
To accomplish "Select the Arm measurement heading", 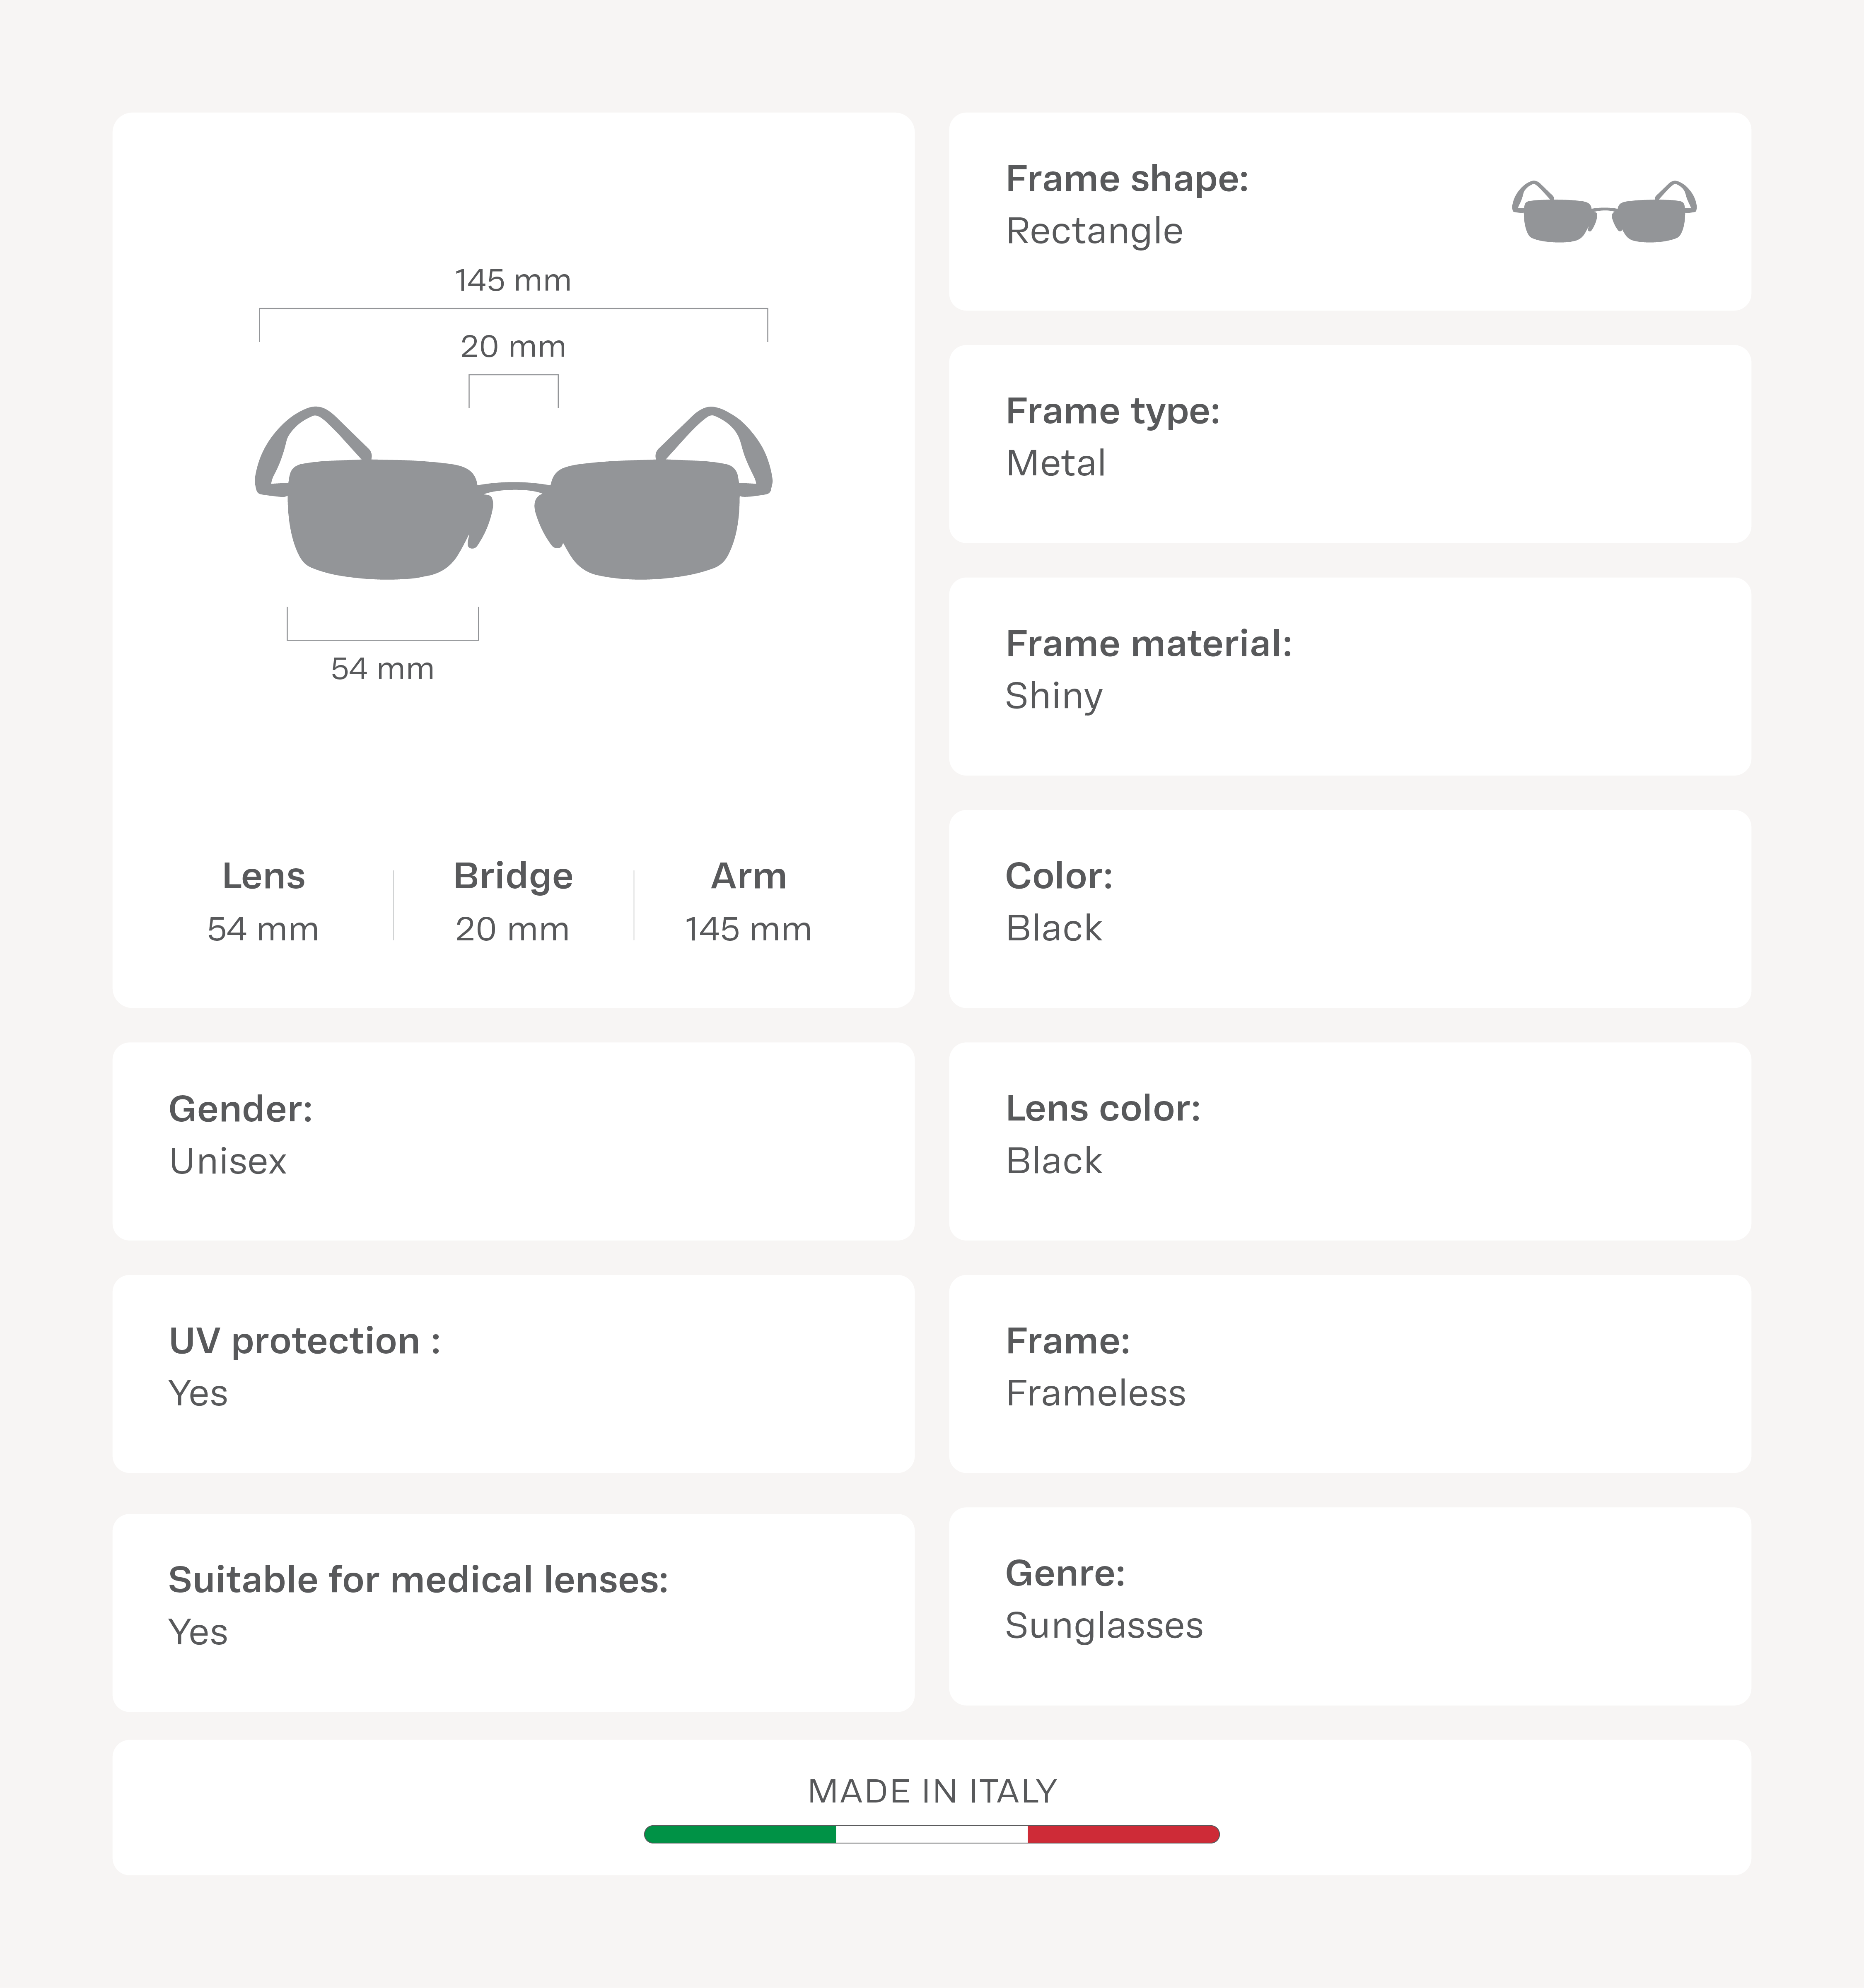I will click(x=748, y=877).
